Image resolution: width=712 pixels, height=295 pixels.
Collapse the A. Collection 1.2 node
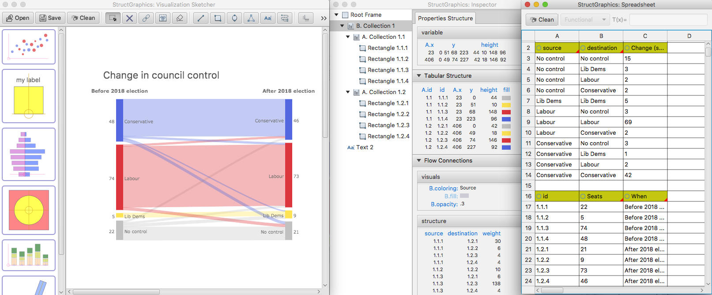(348, 92)
